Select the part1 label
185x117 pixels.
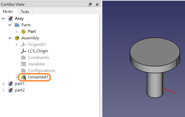20,84
